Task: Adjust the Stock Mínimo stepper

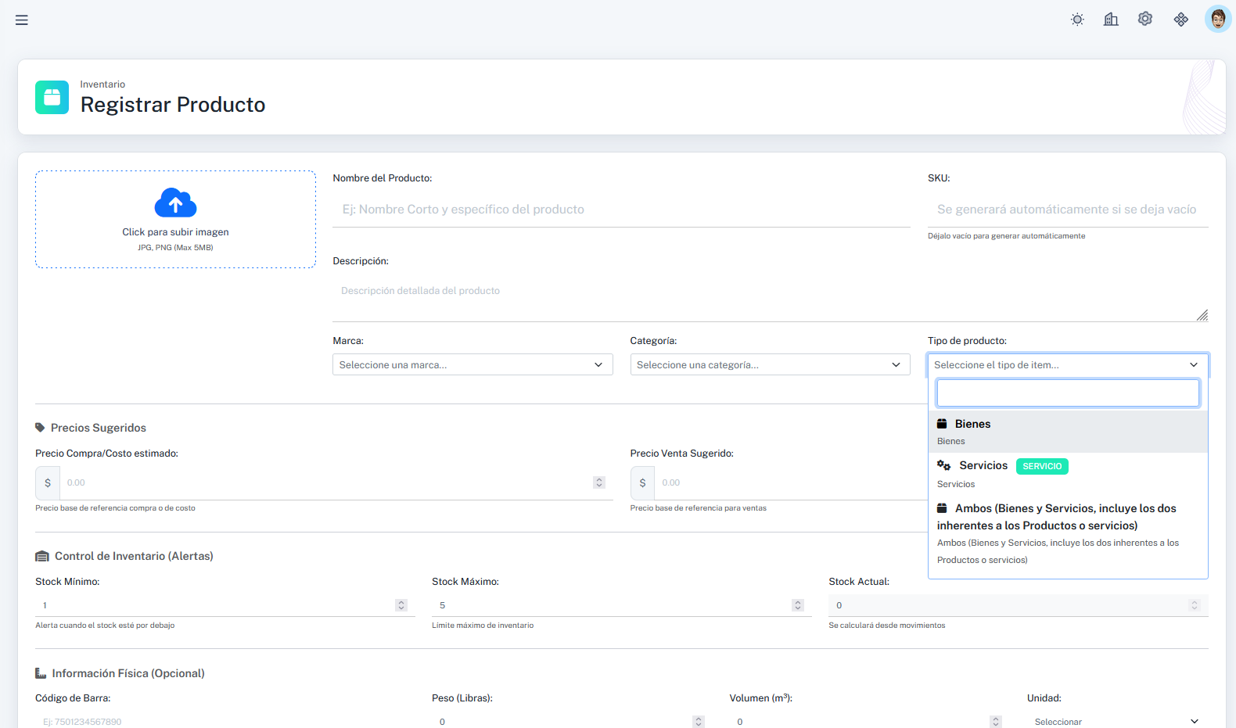Action: 401,605
